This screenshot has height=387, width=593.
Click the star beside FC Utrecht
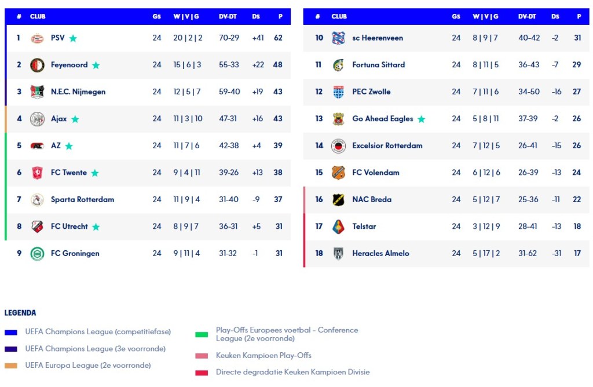click(96, 227)
